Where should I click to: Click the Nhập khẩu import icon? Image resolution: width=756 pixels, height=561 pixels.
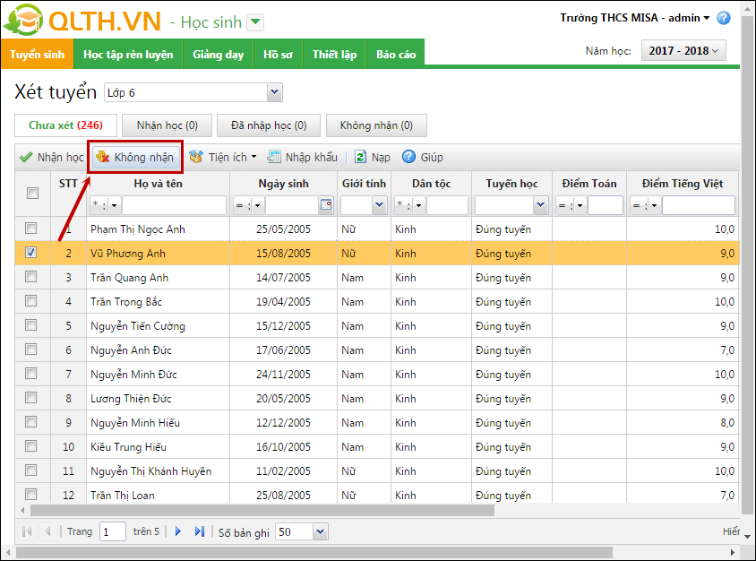(274, 158)
